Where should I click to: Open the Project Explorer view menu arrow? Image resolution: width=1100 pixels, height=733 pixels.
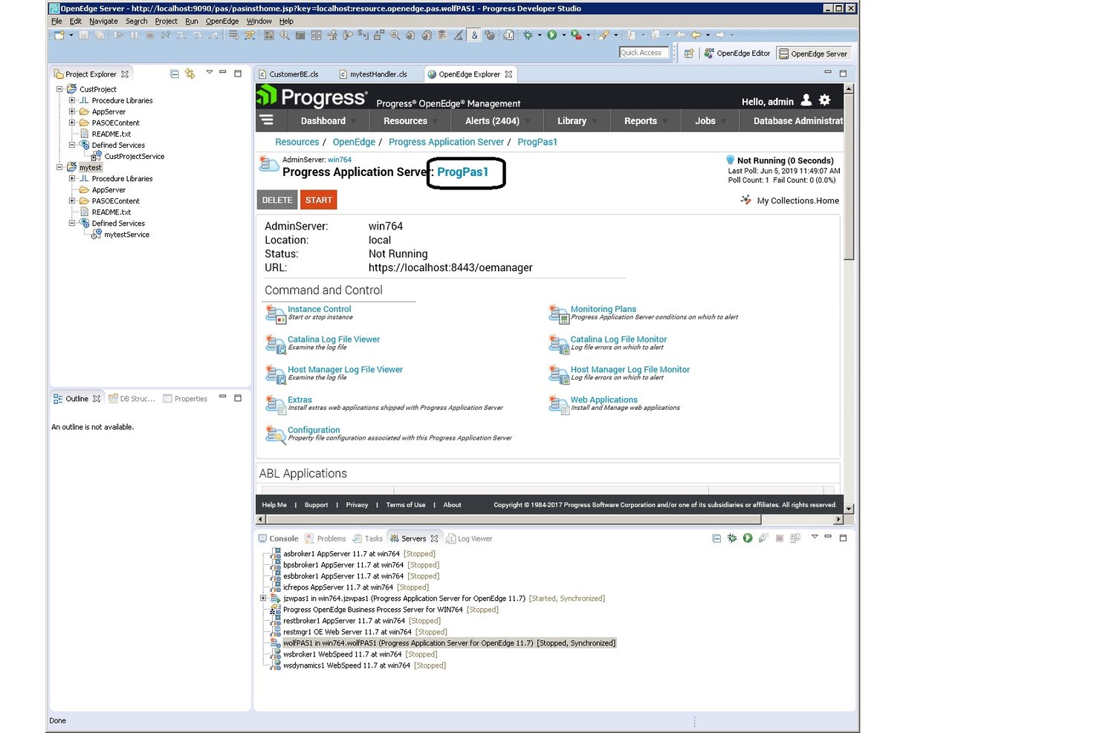pyautogui.click(x=210, y=73)
